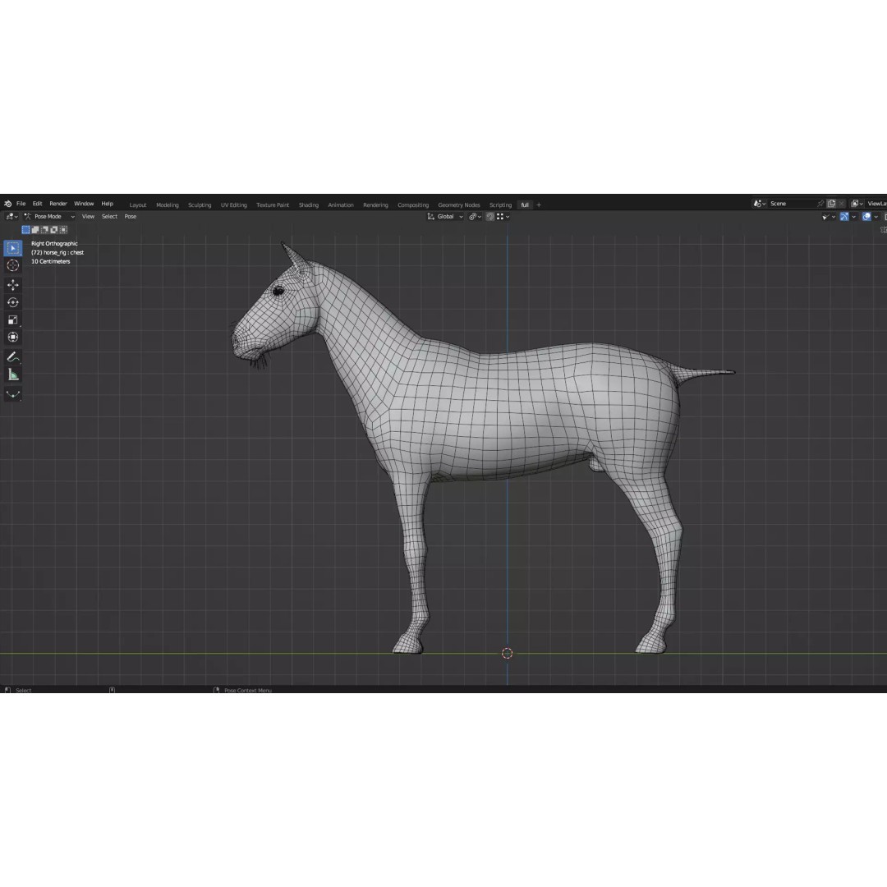
Task: Switch to UV Editing workspace tab
Action: coord(233,205)
